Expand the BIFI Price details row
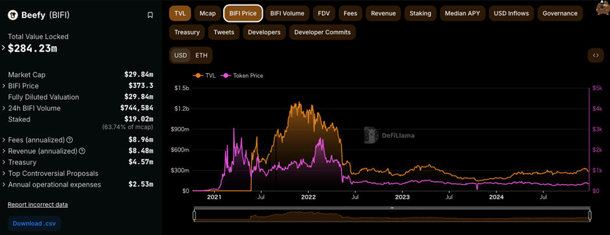 pyautogui.click(x=4, y=85)
